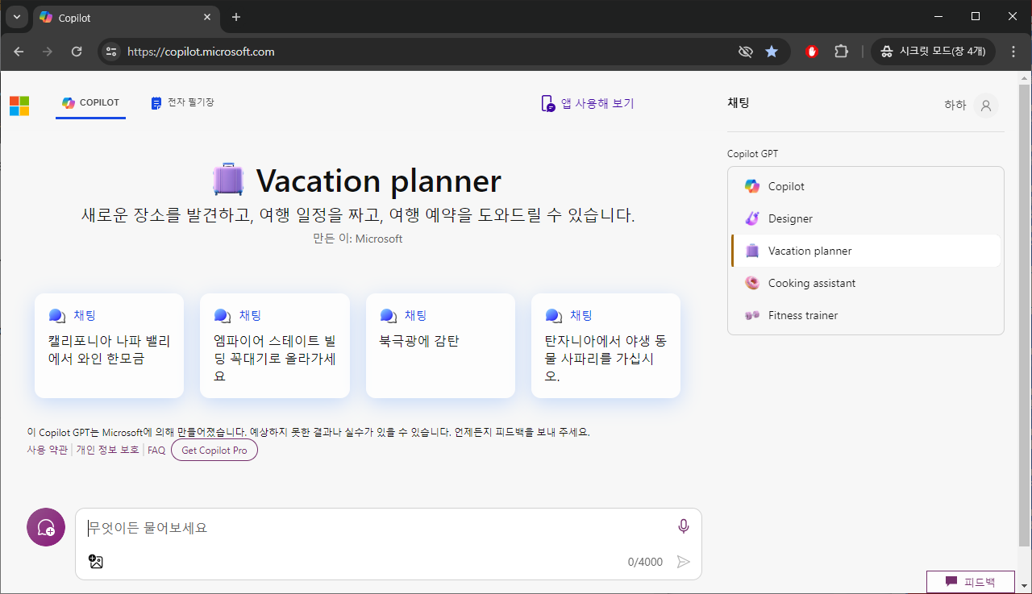Click the 탄자니아 사파리 suggestion card

click(605, 346)
